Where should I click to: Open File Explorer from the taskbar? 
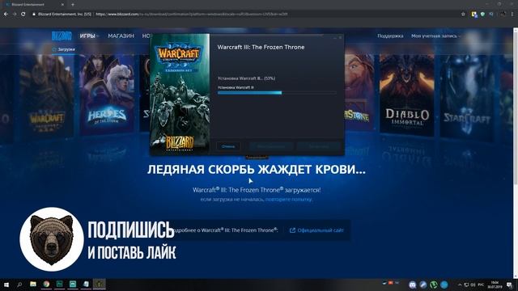33,284
